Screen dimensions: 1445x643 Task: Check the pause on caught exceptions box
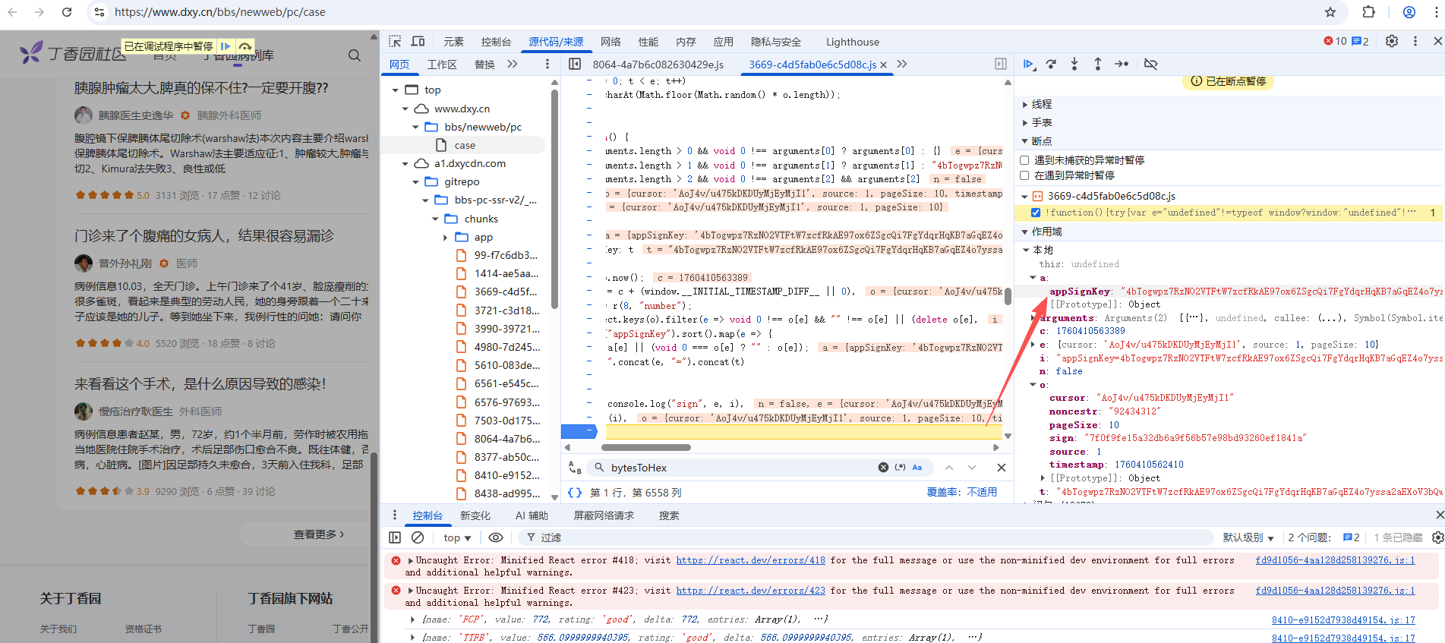[1024, 175]
